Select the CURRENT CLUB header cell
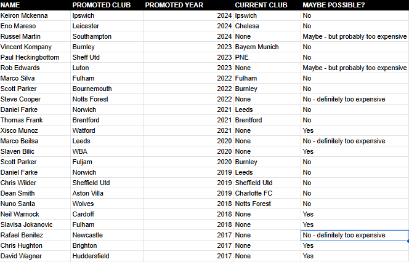Image resolution: width=409 pixels, height=262 pixels. (x=267, y=5)
